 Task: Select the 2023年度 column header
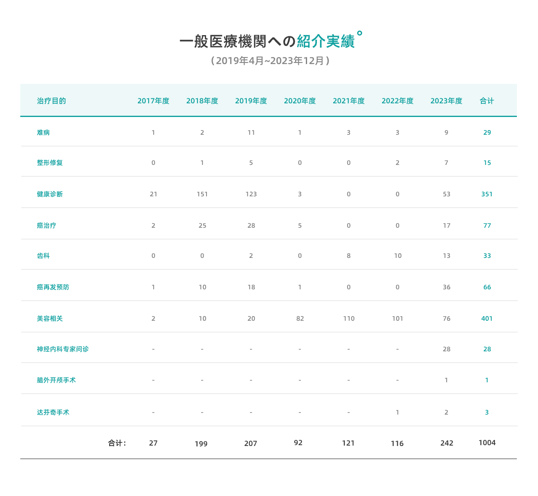tap(446, 101)
